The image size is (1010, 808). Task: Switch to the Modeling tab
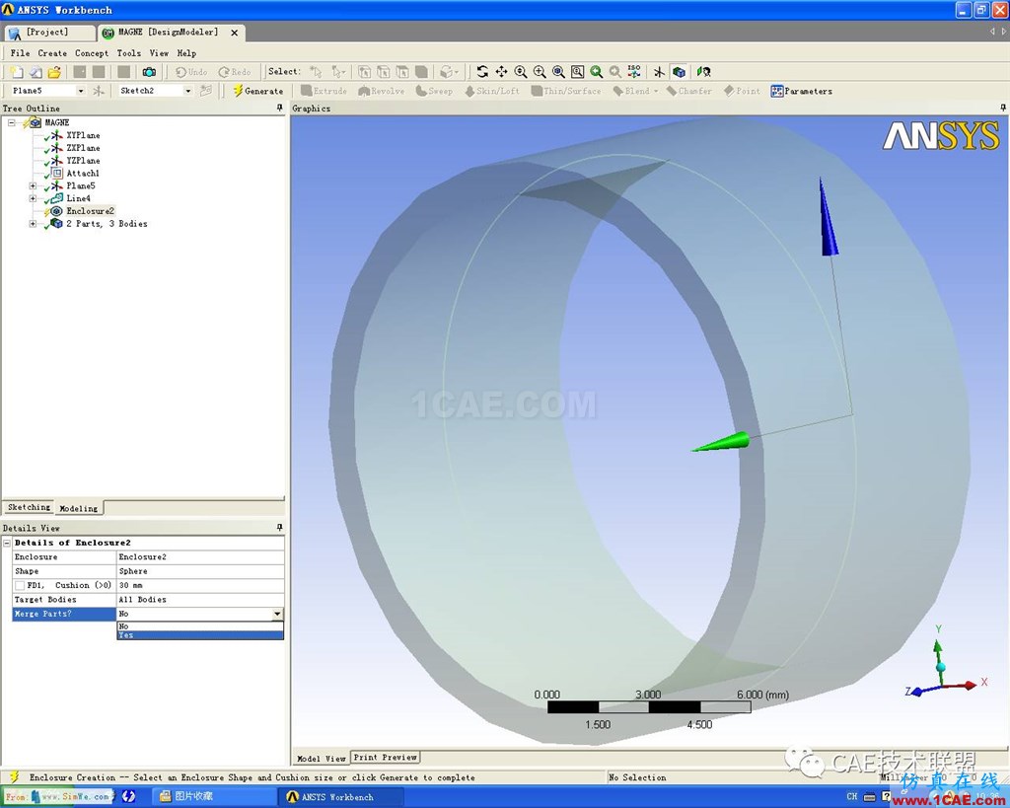(x=79, y=508)
